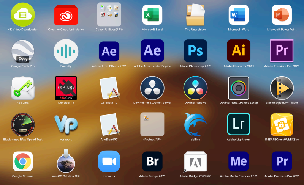Open DaVinci Resolve
Screen dimensions: 304x185
[195, 88]
